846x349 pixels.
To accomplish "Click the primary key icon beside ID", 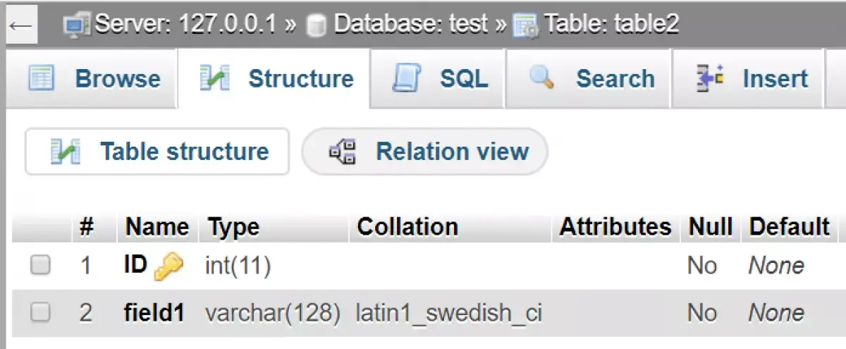I will [x=168, y=267].
